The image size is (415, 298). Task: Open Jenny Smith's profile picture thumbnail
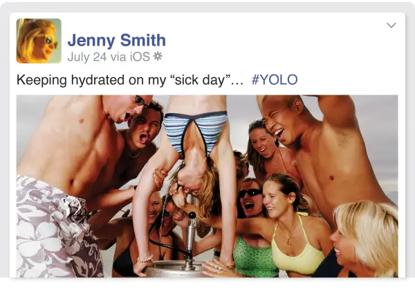tap(39, 41)
